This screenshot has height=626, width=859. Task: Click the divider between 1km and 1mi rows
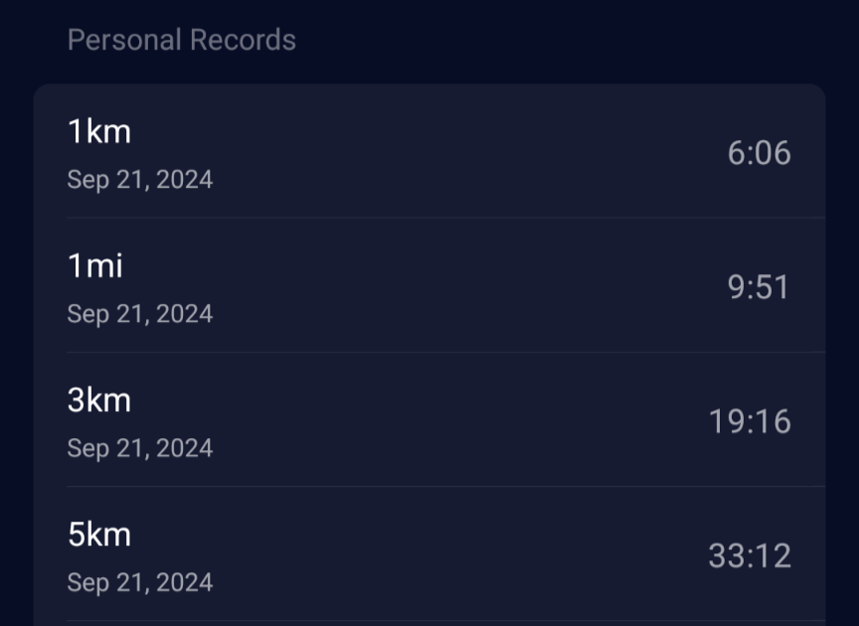[x=445, y=218]
